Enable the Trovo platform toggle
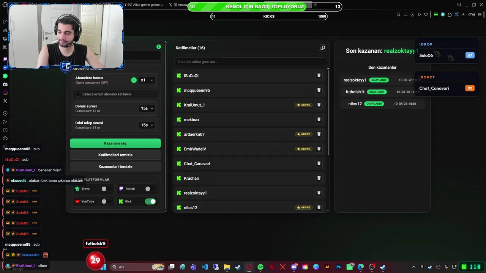 coord(106,189)
